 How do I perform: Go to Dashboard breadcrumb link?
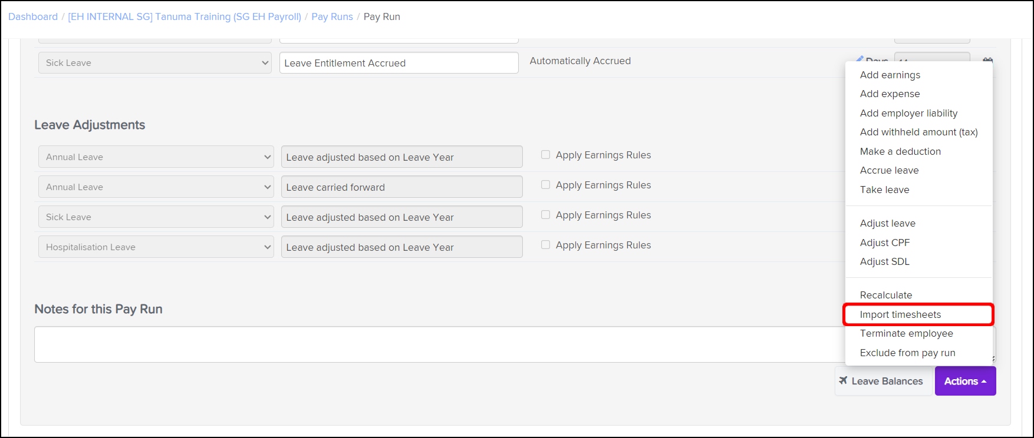coord(33,16)
